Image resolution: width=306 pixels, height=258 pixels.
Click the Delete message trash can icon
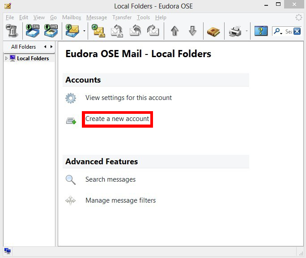(12, 31)
